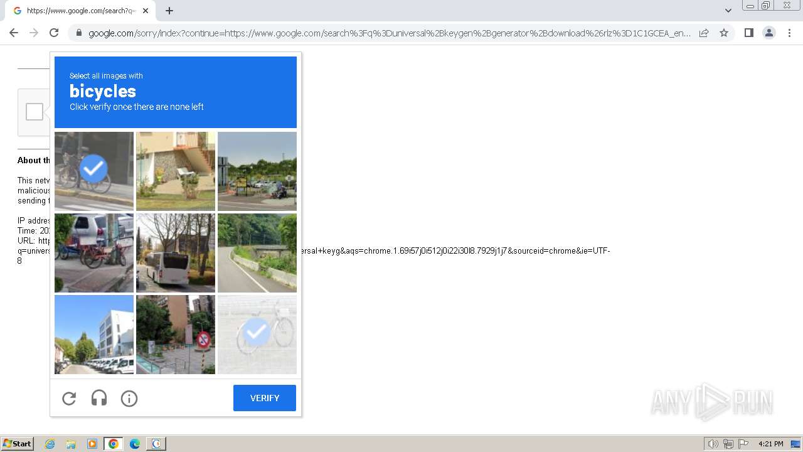Click the blue VERIFY button

265,398
